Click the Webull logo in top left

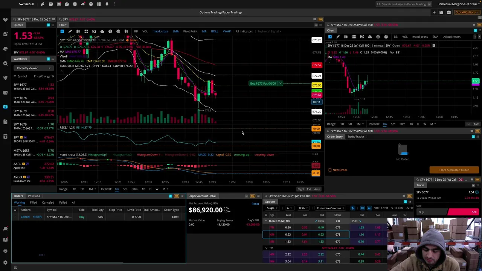pyautogui.click(x=27, y=4)
